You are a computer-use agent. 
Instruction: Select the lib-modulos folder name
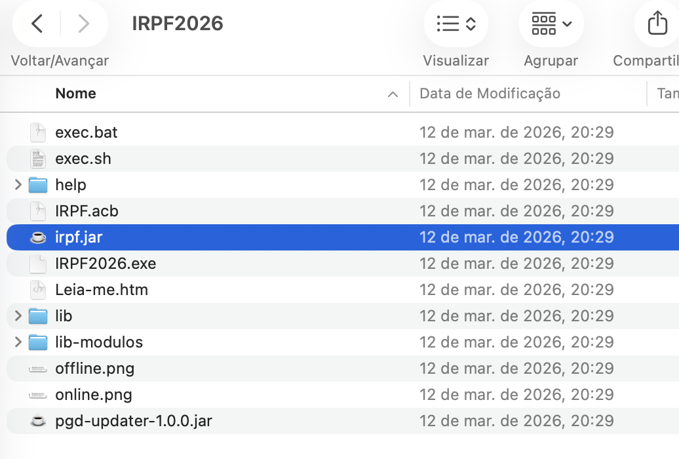pyautogui.click(x=99, y=342)
